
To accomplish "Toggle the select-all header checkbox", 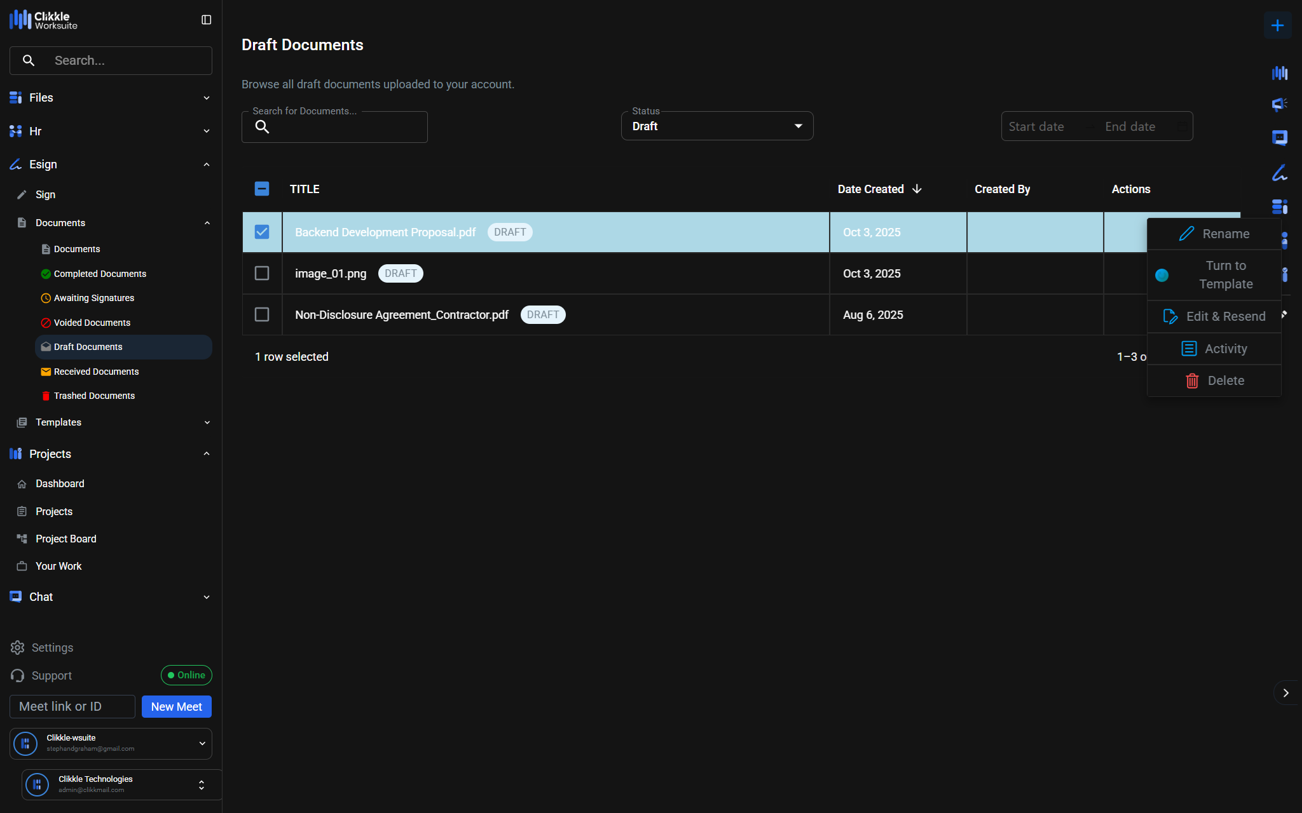I will [262, 189].
